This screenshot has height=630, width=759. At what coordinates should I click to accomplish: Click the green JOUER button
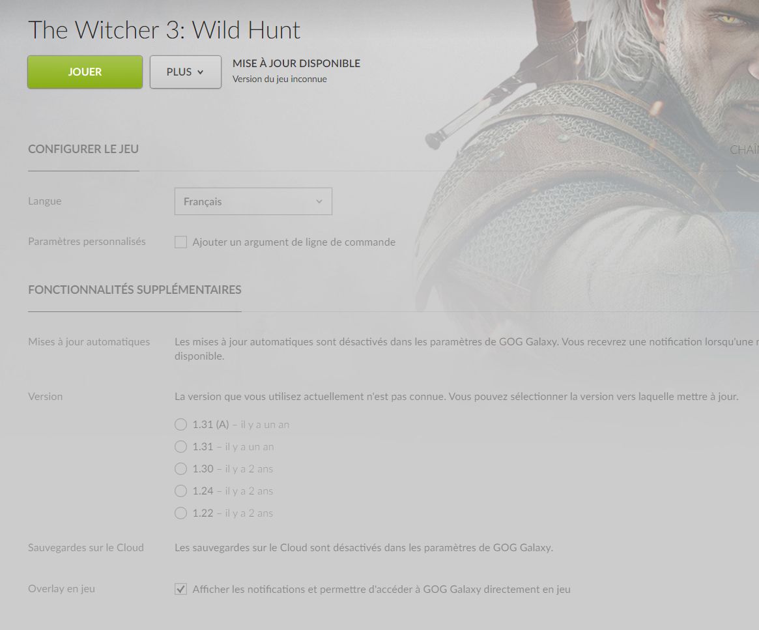tap(85, 72)
